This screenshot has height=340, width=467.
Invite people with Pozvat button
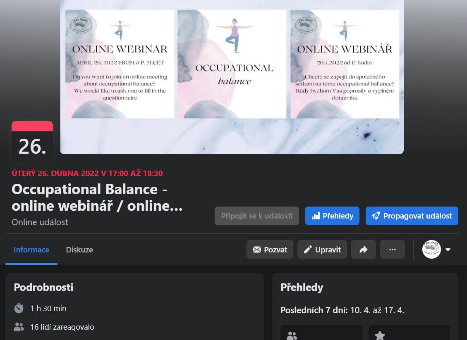(x=270, y=249)
